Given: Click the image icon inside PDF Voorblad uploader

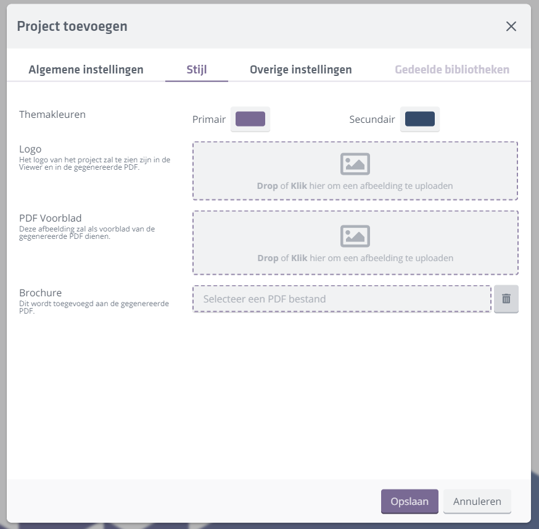Looking at the screenshot, I should (x=356, y=235).
